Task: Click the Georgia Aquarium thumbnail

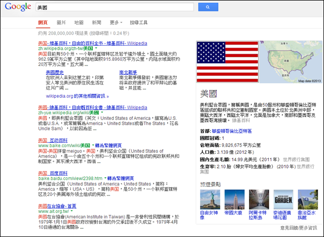Action: [x=308, y=200]
